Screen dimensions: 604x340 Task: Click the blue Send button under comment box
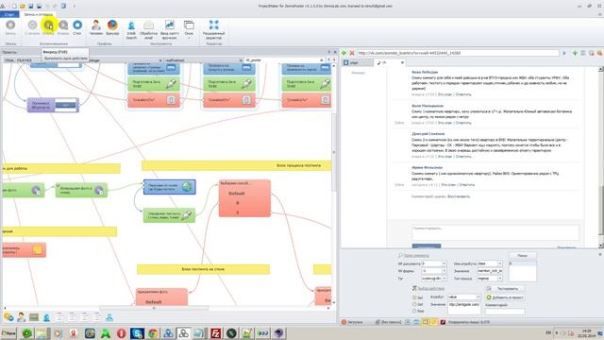427,246
